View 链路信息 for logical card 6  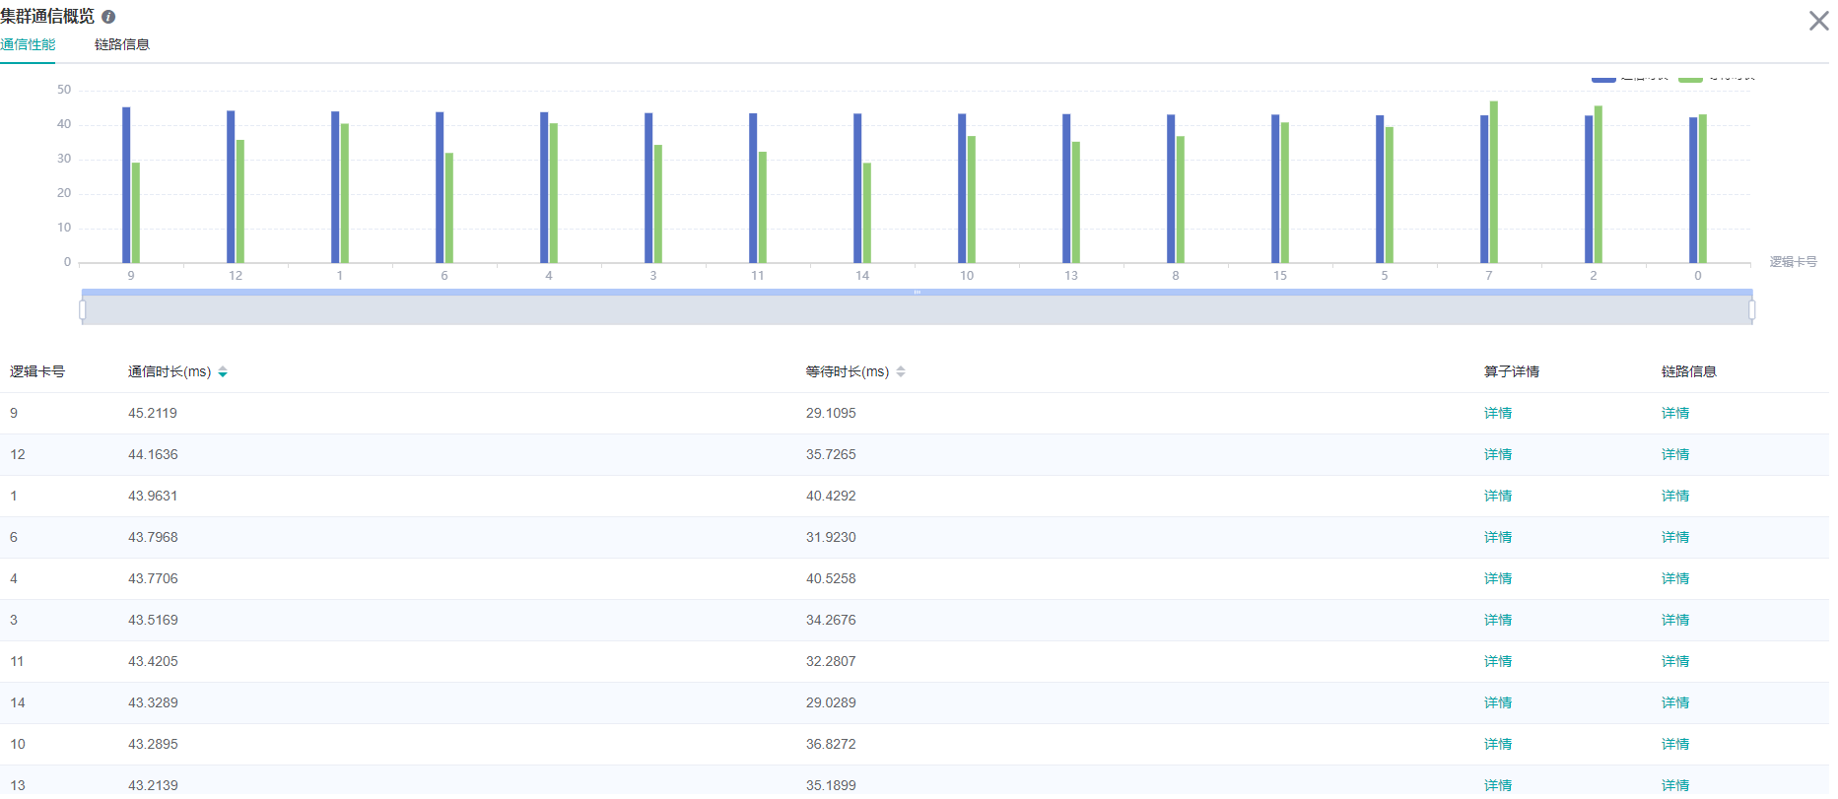point(1674,538)
